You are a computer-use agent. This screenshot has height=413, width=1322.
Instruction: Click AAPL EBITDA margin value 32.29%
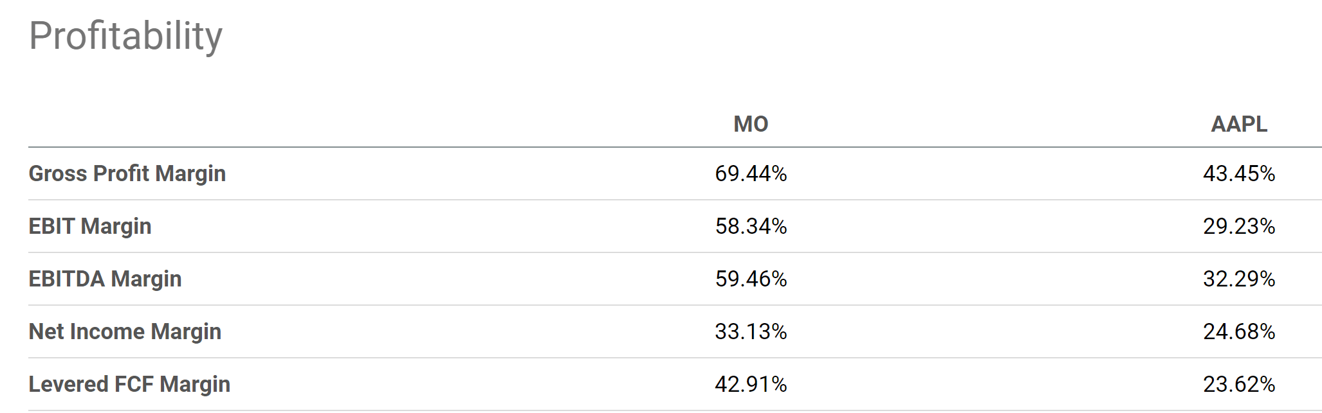click(x=1239, y=279)
